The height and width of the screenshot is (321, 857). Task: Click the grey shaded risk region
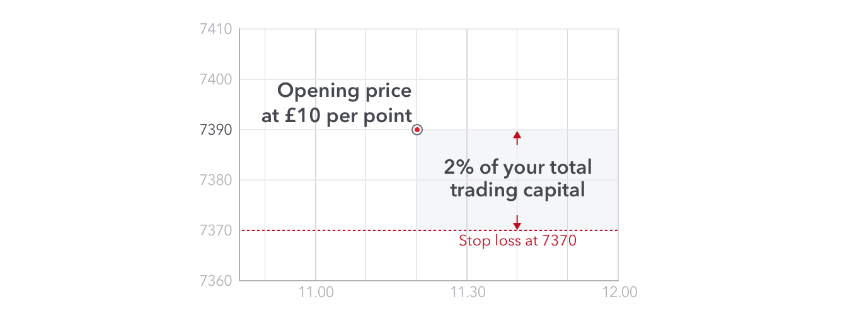pyautogui.click(x=517, y=180)
